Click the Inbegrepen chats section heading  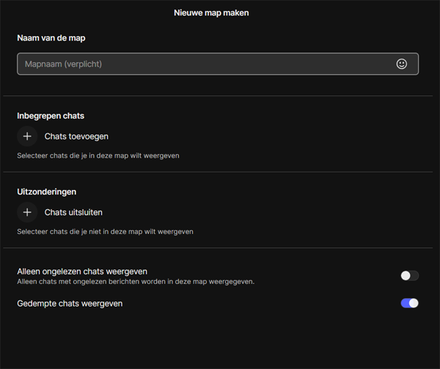coord(51,116)
